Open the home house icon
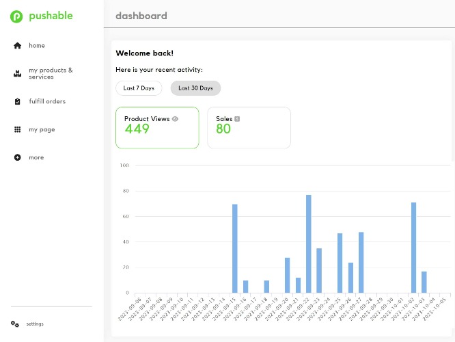455x342 pixels. [17, 46]
